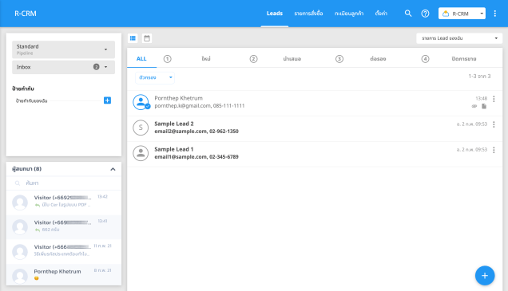This screenshot has width=508, height=291.
Task: Click the attachment icon on Pornthep row
Action: (x=474, y=106)
